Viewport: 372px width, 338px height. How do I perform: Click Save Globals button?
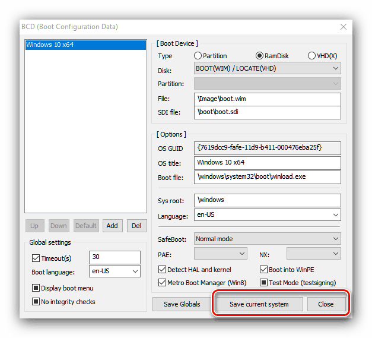click(x=182, y=304)
